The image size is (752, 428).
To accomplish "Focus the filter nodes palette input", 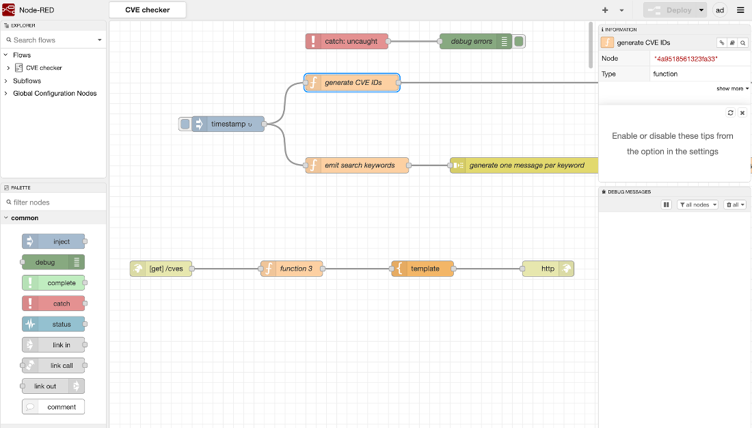I will click(x=54, y=202).
